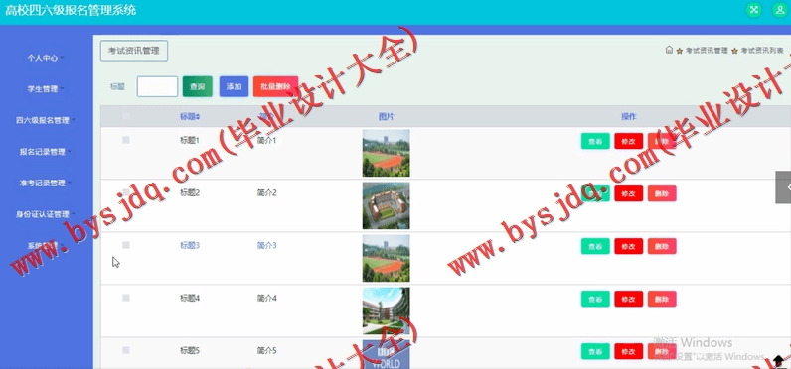This screenshot has height=369, width=791.
Task: Open the 标题5 row image thumbnail
Action: (x=386, y=354)
